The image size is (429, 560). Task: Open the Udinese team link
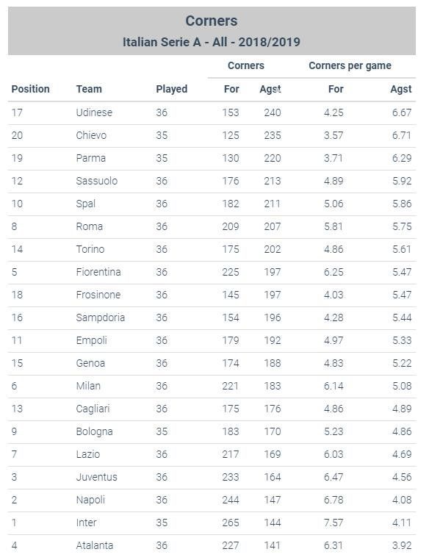pyautogui.click(x=94, y=112)
